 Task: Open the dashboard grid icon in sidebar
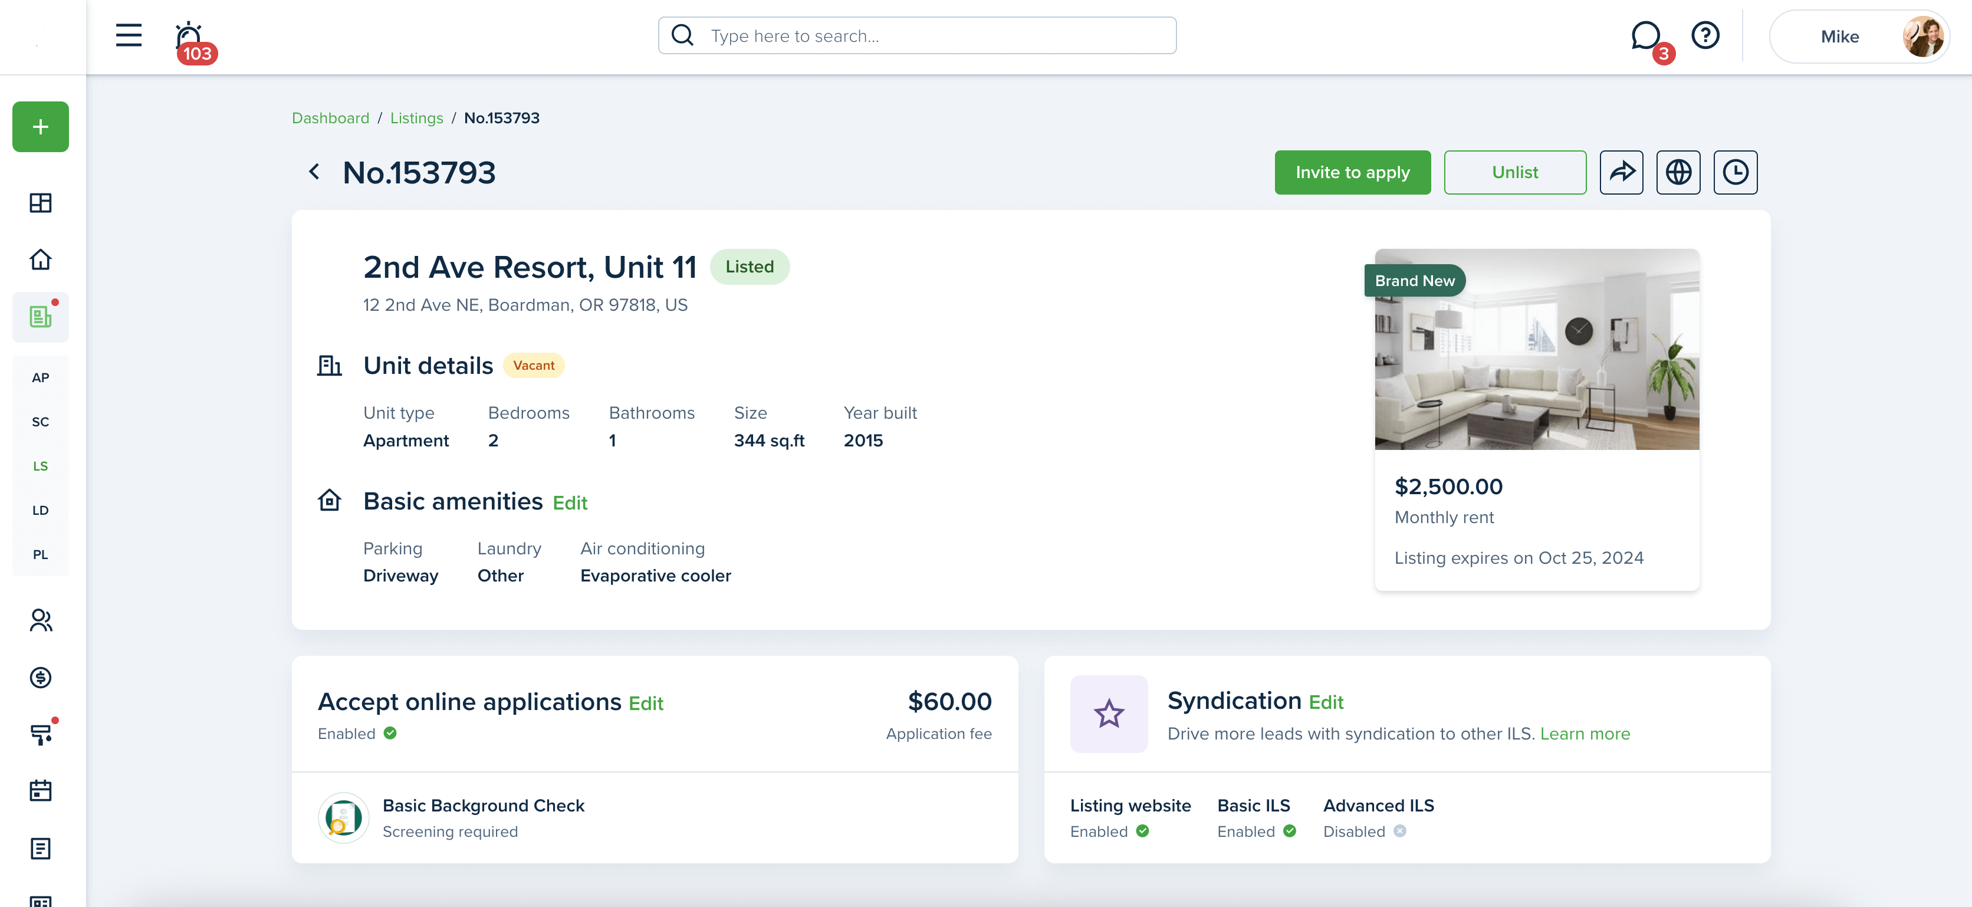click(x=41, y=203)
